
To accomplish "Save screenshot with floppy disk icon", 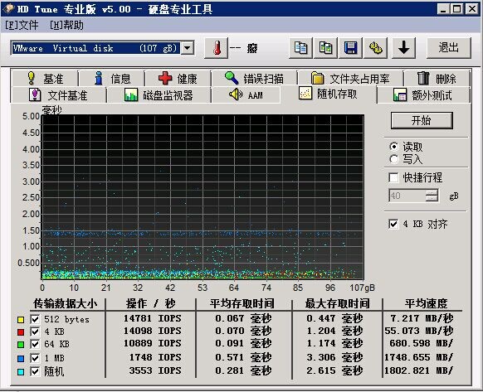I will [350, 48].
